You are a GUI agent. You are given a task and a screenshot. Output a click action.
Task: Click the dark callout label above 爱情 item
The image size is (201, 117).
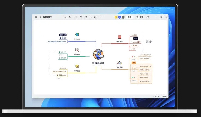[x=136, y=39]
